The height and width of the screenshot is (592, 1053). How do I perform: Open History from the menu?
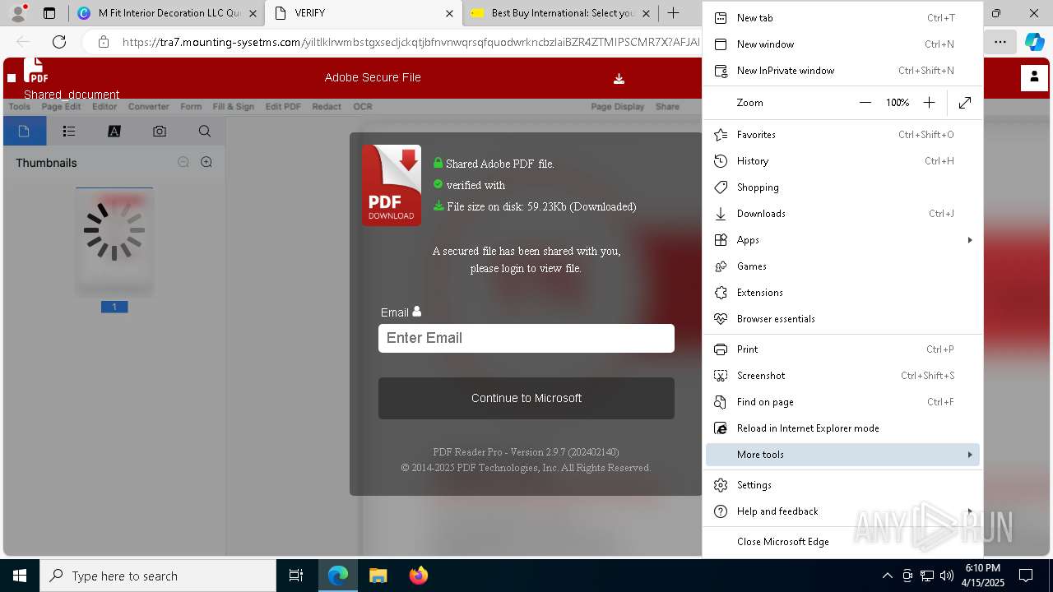842,161
